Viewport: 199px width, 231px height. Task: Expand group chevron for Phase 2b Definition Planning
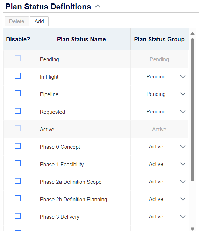[x=183, y=199]
